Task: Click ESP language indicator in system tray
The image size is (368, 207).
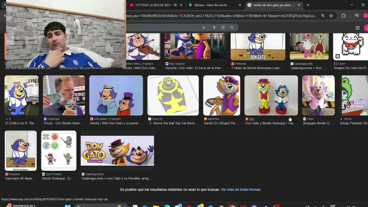Action: (333, 206)
